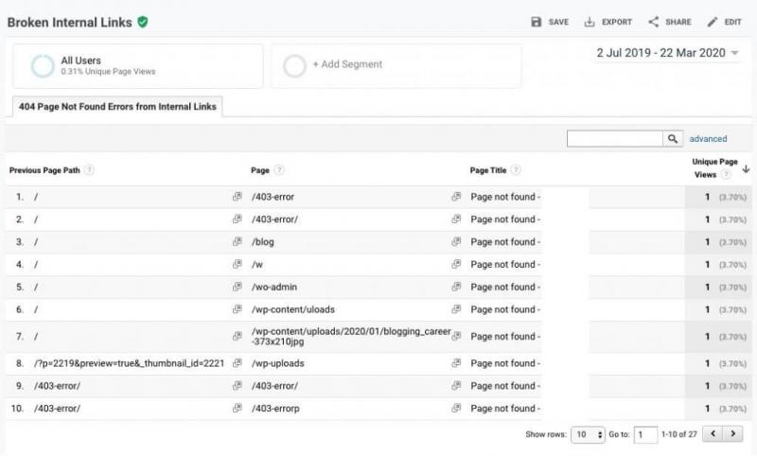Click the green verified shield icon
Image resolution: width=757 pixels, height=456 pixels.
[142, 21]
